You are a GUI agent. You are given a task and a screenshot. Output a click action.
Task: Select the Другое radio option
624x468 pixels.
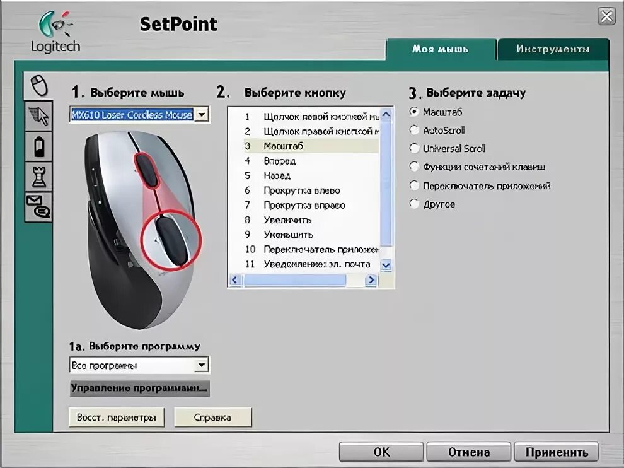(x=414, y=204)
